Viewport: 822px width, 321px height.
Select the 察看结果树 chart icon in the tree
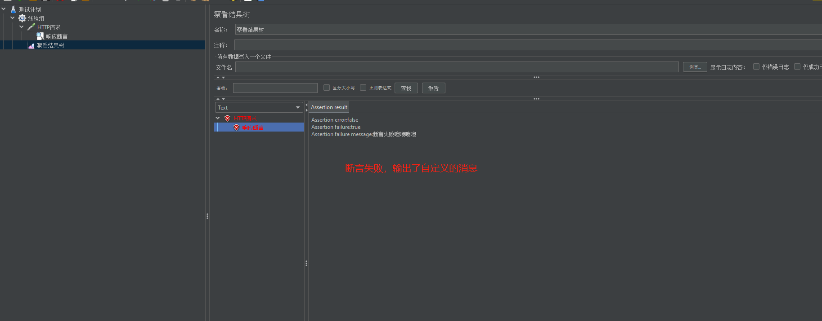point(31,45)
